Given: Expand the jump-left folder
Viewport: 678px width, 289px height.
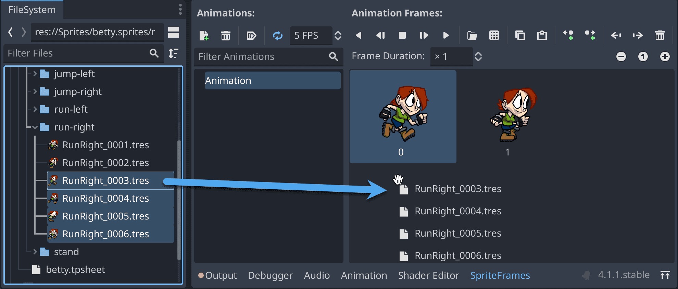Looking at the screenshot, I should point(35,74).
